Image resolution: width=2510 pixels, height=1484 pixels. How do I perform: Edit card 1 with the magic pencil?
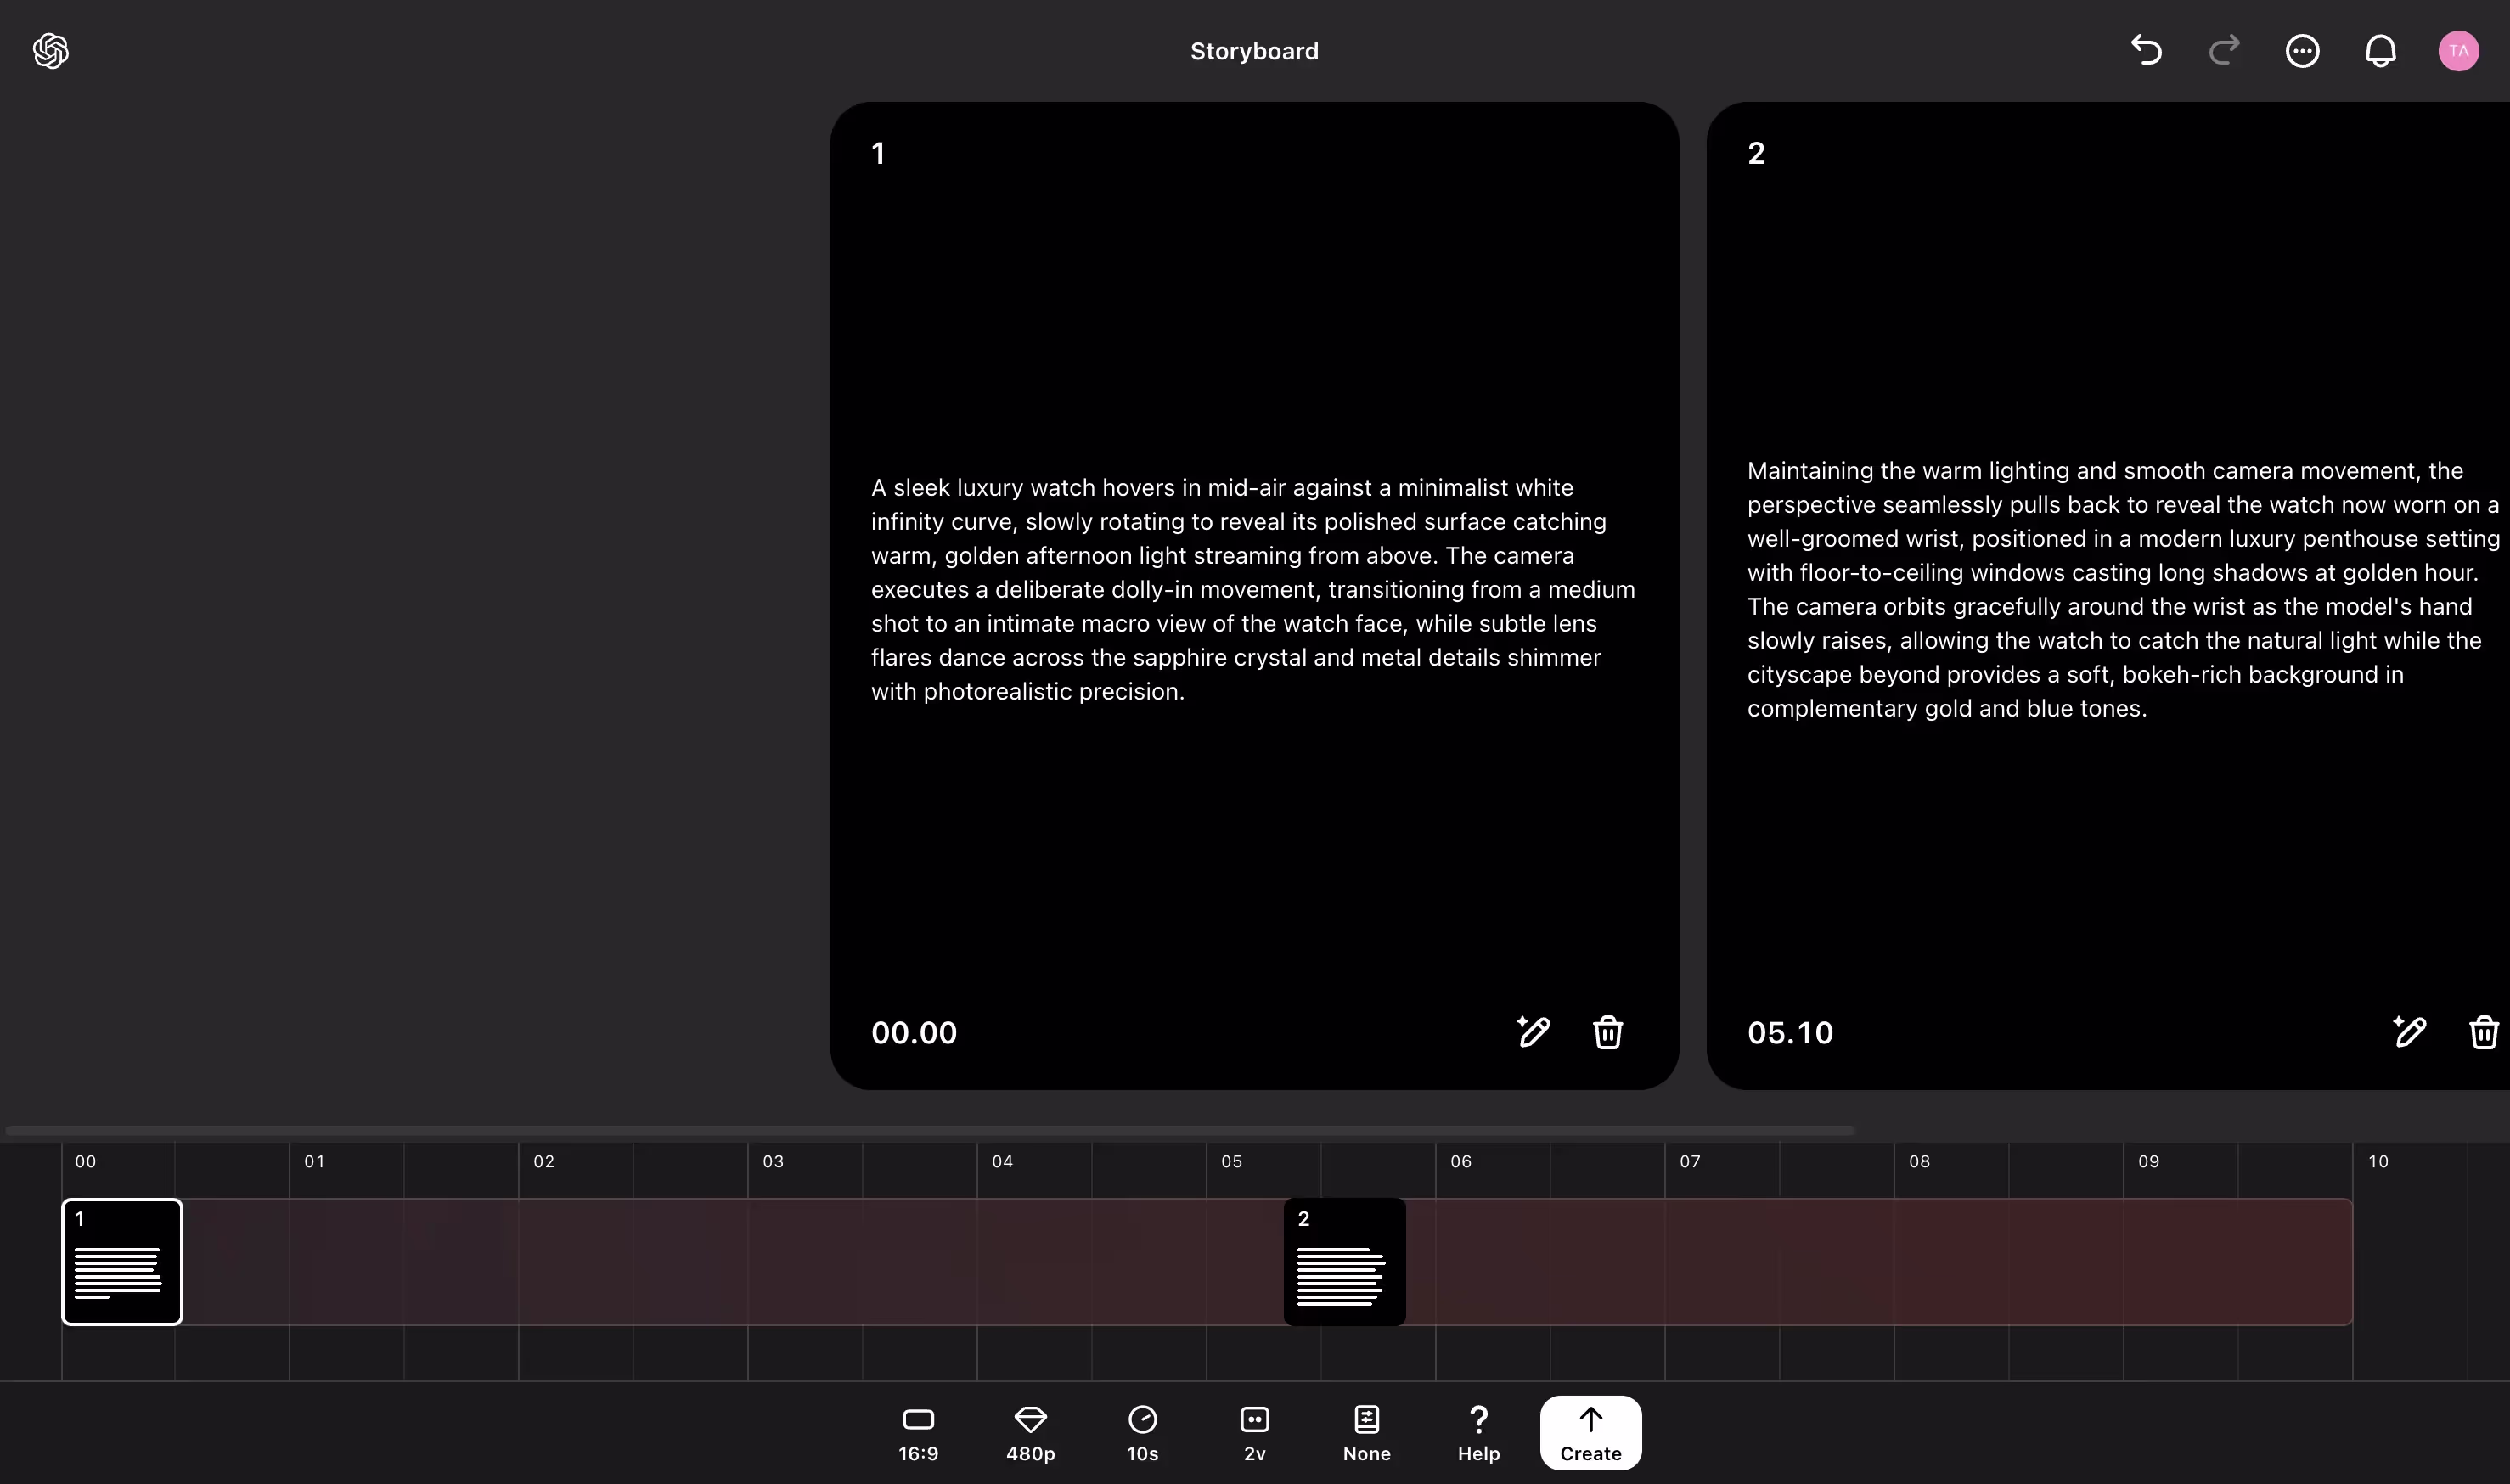click(x=1533, y=1031)
